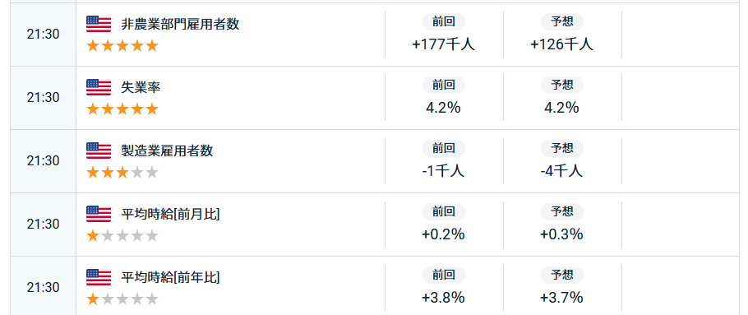Image resolution: width=748 pixels, height=315 pixels.
Task: Click the +126千人 forecast value
Action: [562, 44]
